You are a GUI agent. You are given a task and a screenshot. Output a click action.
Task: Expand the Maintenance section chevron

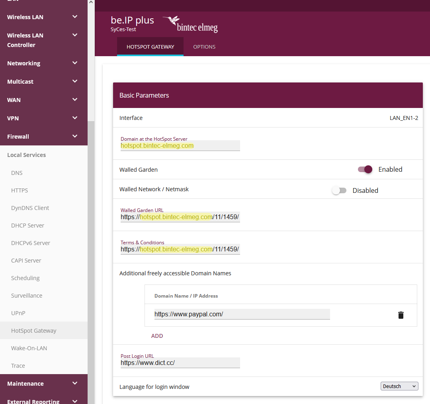tap(75, 383)
